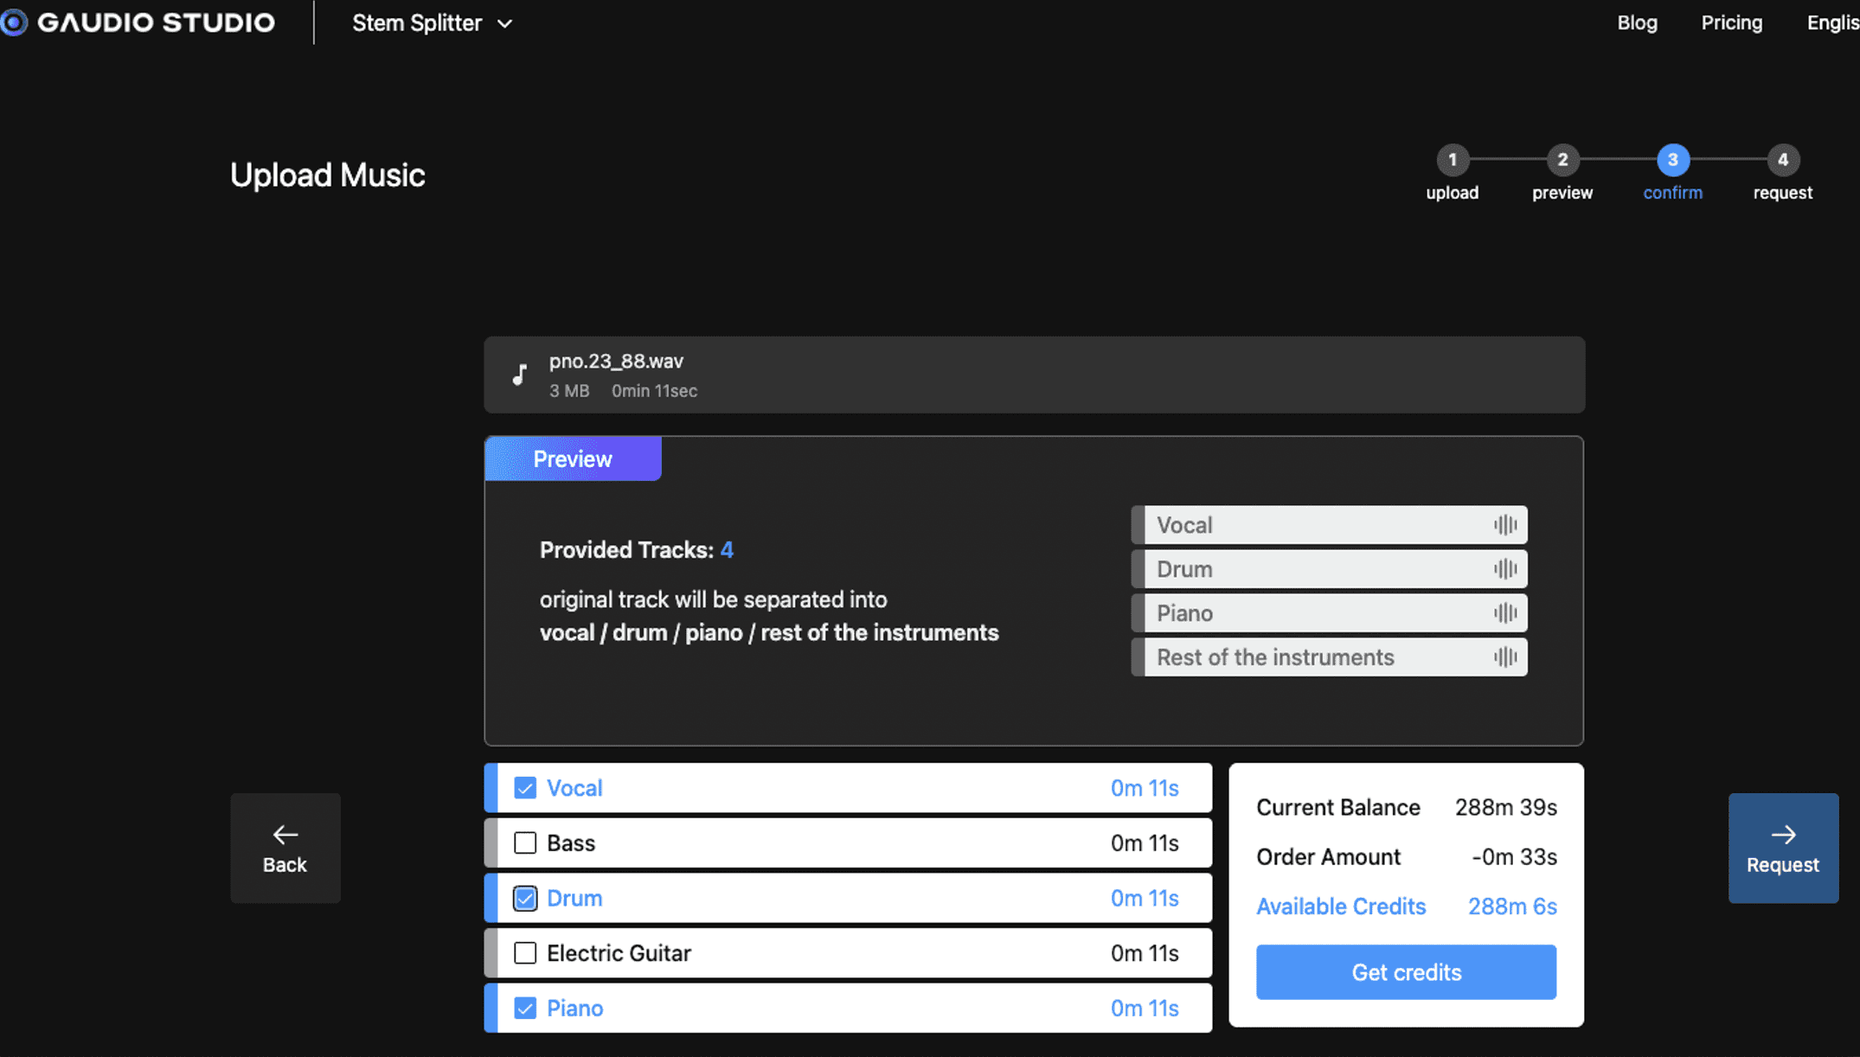Click the Drum preview track bar

(1329, 569)
